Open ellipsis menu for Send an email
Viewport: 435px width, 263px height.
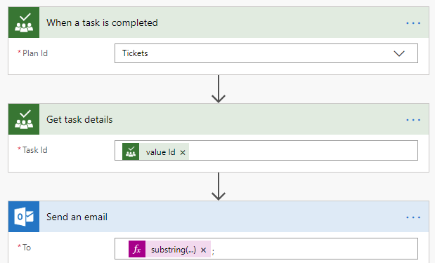point(413,217)
